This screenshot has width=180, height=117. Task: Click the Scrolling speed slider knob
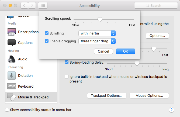point(100,19)
